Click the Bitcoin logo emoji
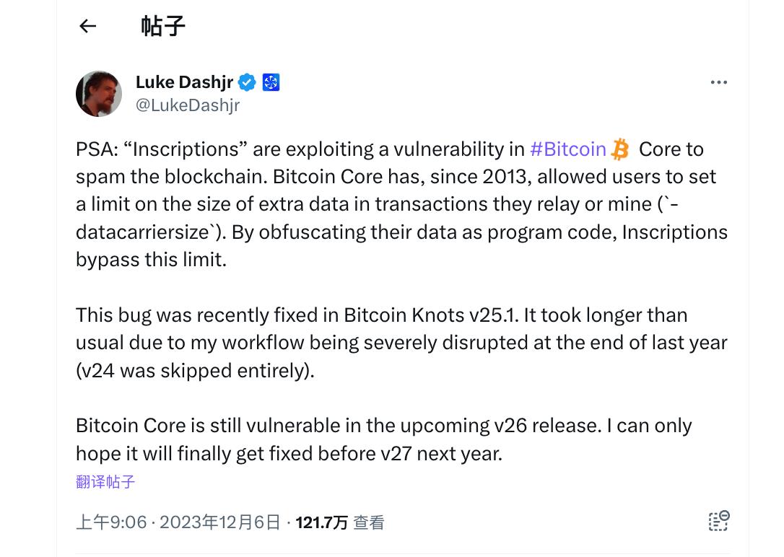Screen dimensions: 784x557 [621, 149]
